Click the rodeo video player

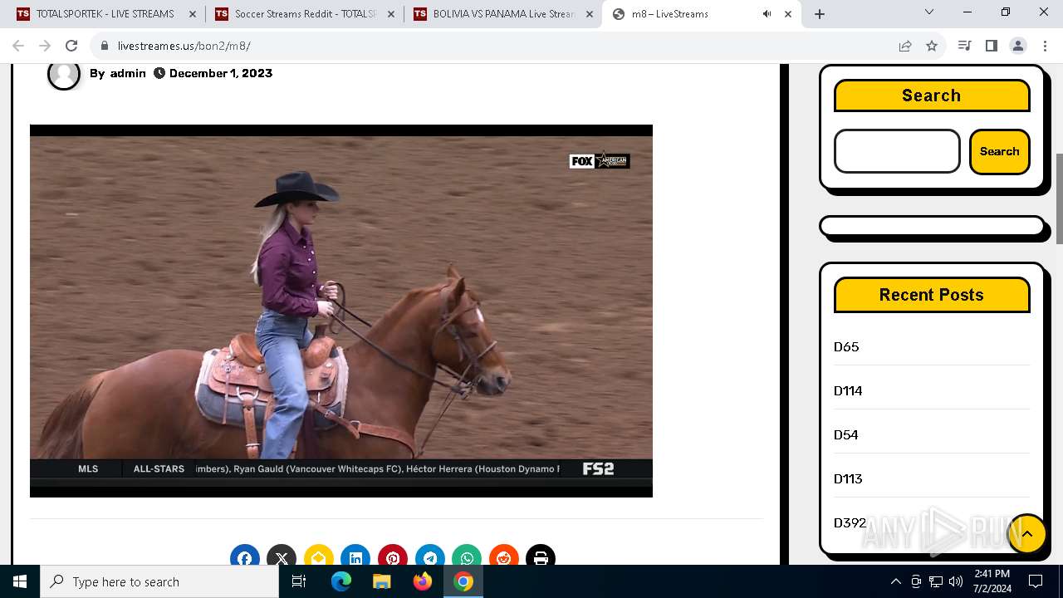(341, 311)
